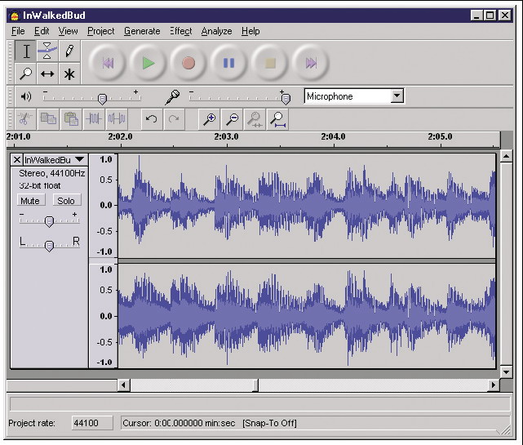Mute the InWalkedBu track

tap(30, 200)
